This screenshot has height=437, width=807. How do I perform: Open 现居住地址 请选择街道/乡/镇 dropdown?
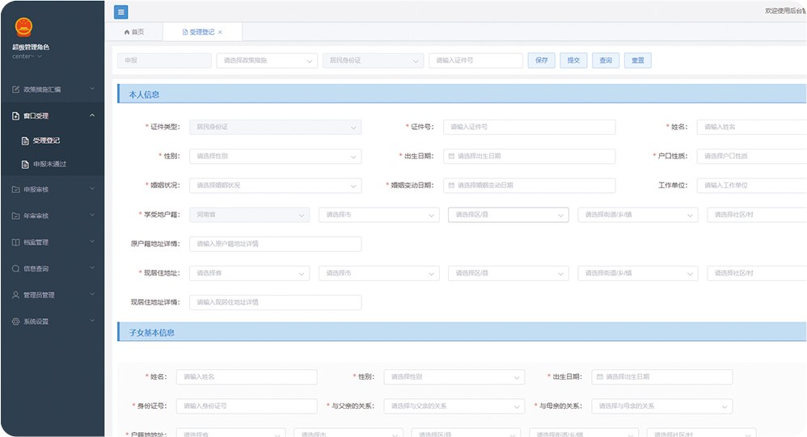click(638, 274)
